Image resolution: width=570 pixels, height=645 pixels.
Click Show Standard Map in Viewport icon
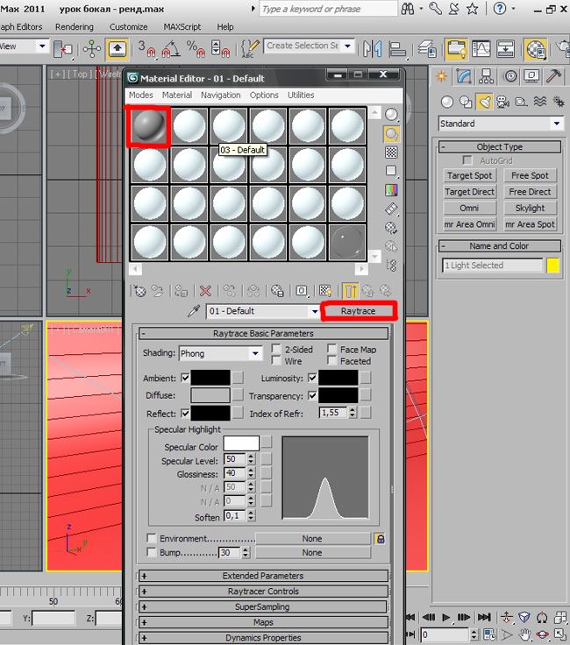point(325,291)
